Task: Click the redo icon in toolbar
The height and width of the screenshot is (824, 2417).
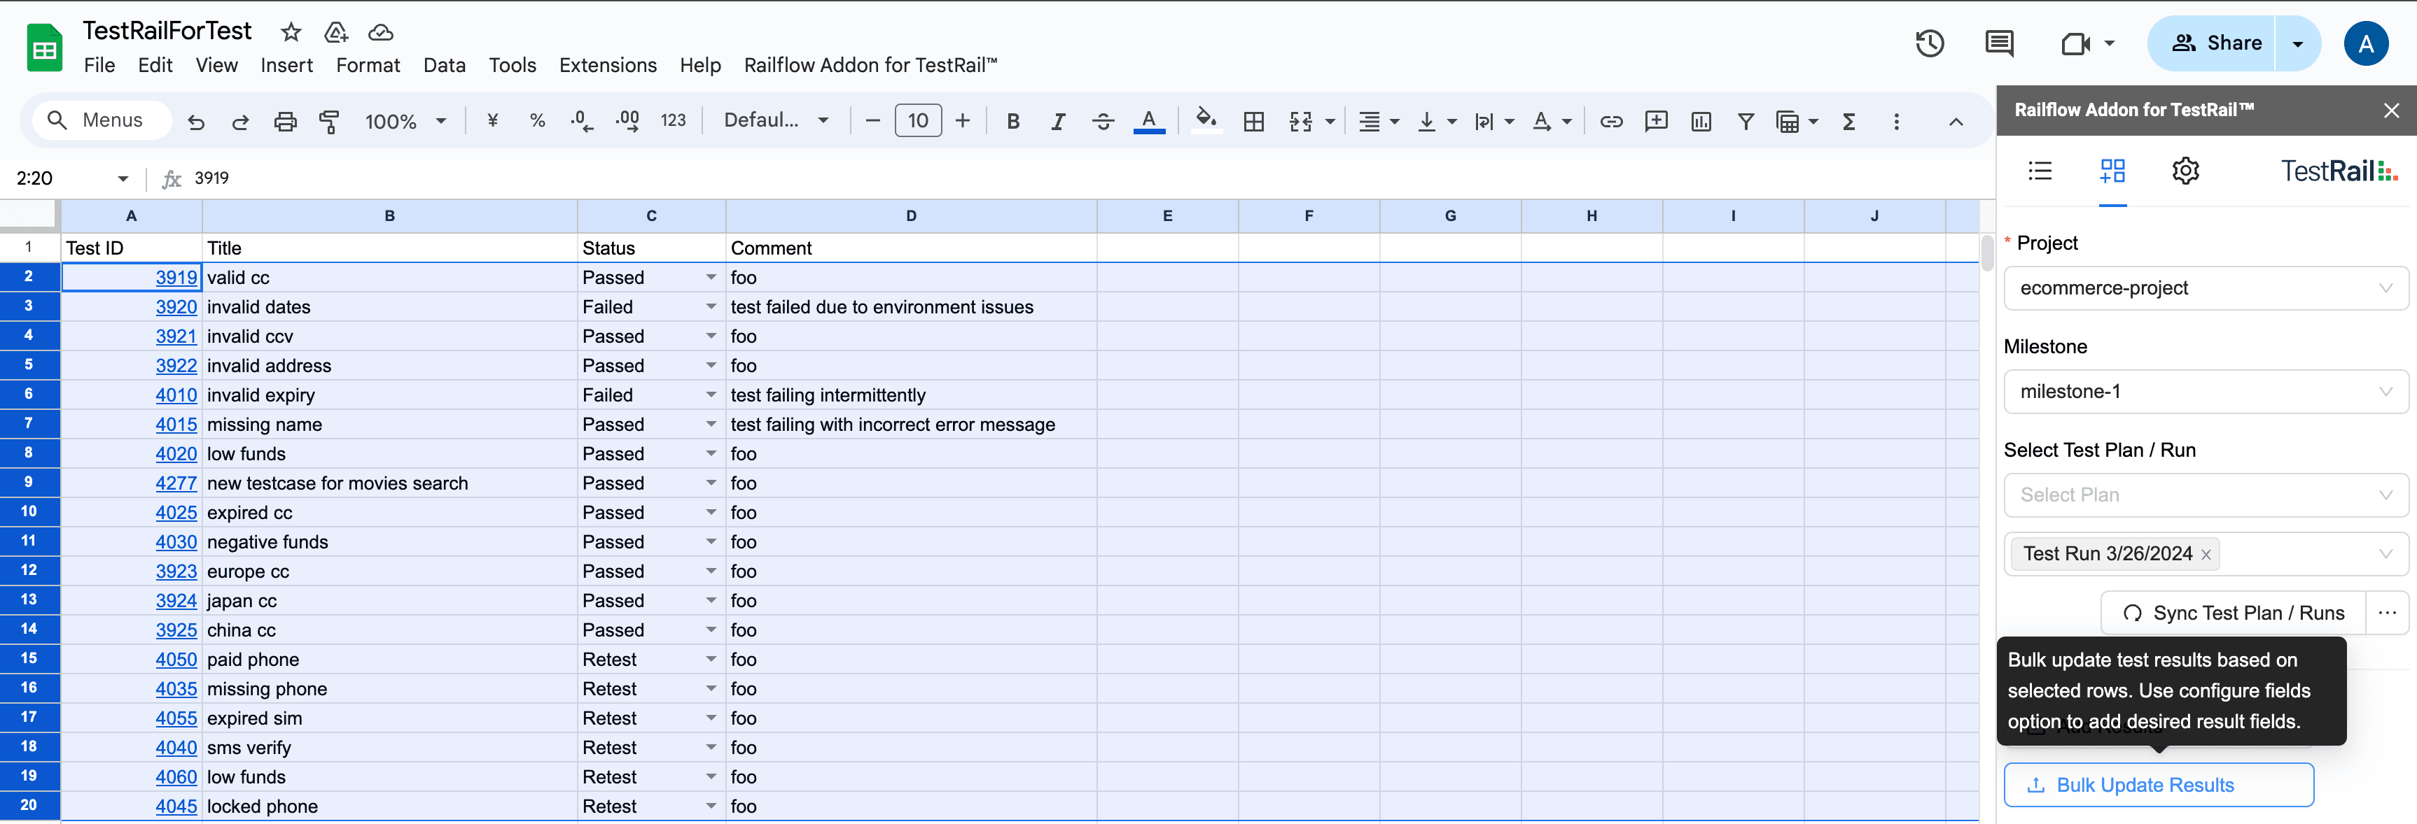Action: [240, 122]
